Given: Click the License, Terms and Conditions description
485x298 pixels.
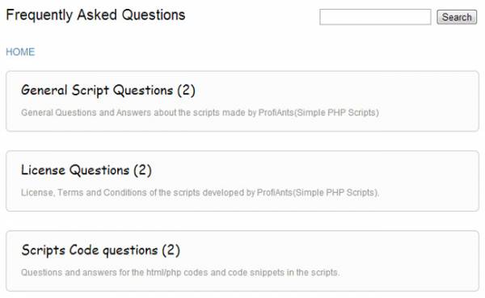Looking at the screenshot, I should [x=200, y=192].
